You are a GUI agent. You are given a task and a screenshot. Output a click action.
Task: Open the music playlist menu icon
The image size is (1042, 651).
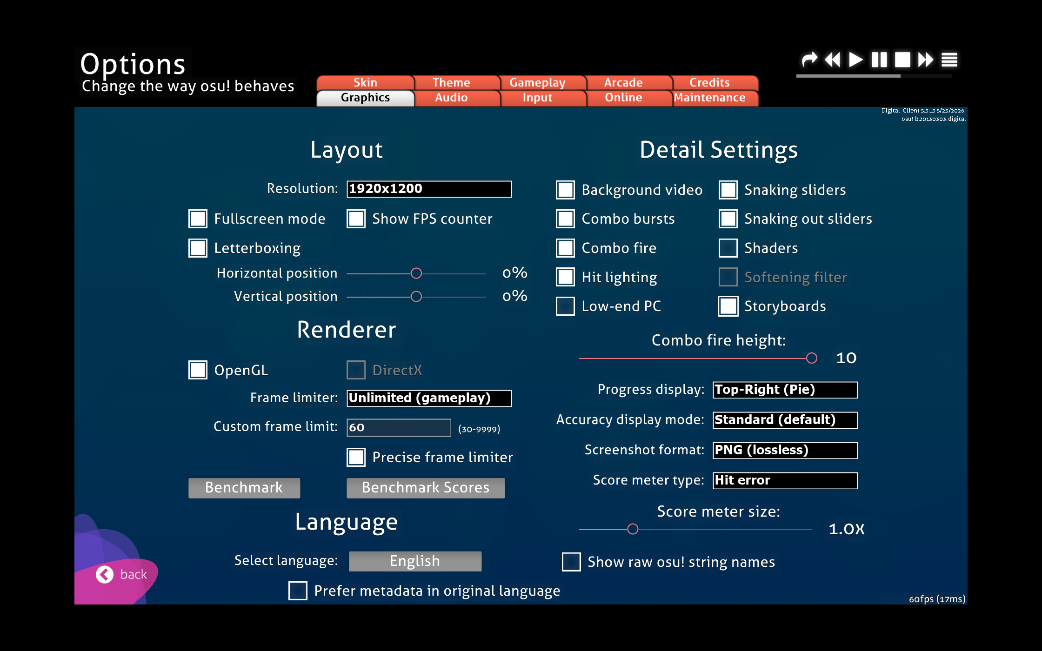[949, 60]
